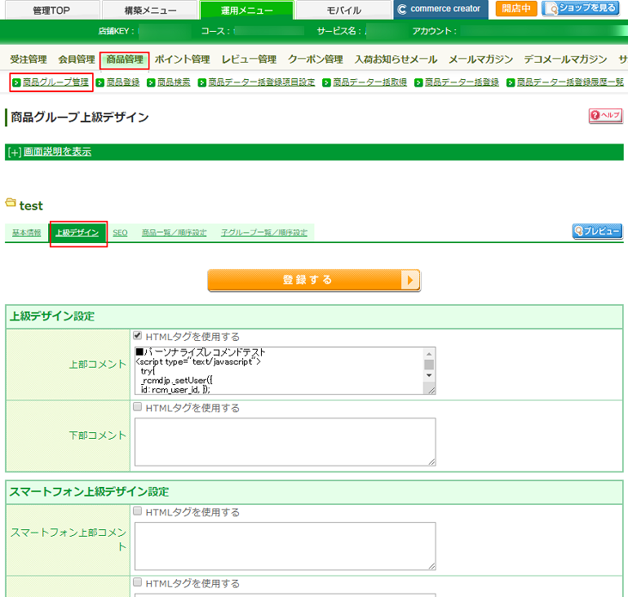Open レビュー管理 menu
Screen dimensions: 628x597
(x=249, y=60)
